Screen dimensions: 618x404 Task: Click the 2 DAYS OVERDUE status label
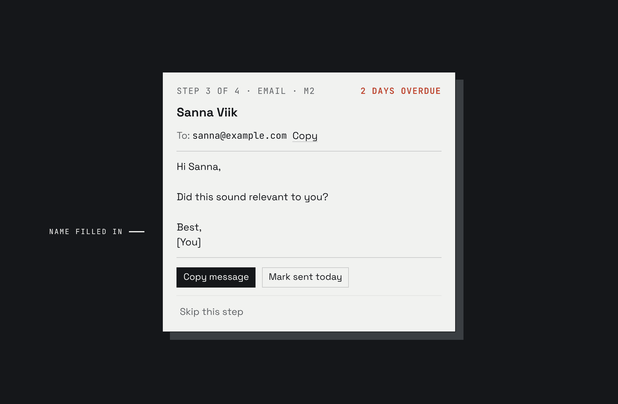pos(401,91)
